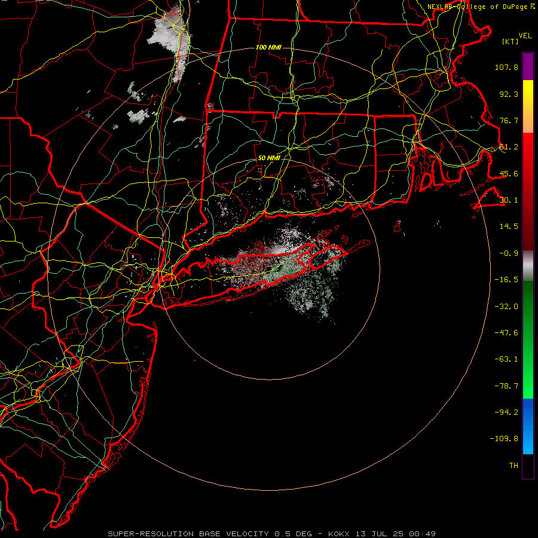
Task: Click the -94.2 velocity scale value
Action: point(506,412)
